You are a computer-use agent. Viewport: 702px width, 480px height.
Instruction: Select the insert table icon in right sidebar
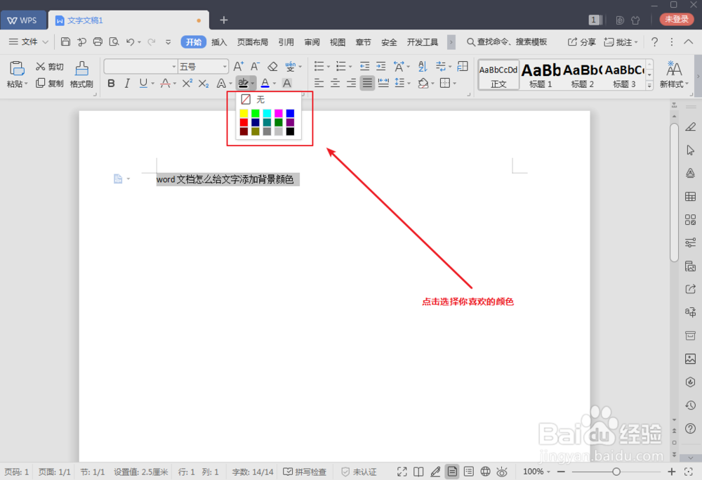pyautogui.click(x=690, y=196)
